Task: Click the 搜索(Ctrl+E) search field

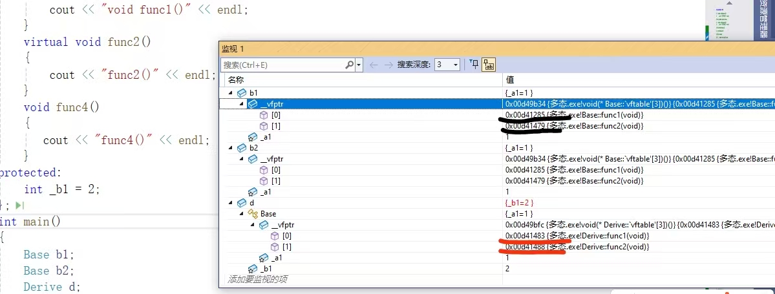Action: click(282, 65)
